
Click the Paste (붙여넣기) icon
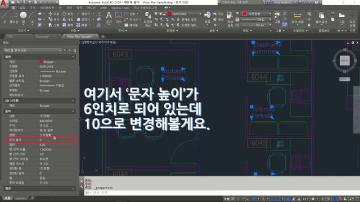pos(321,18)
